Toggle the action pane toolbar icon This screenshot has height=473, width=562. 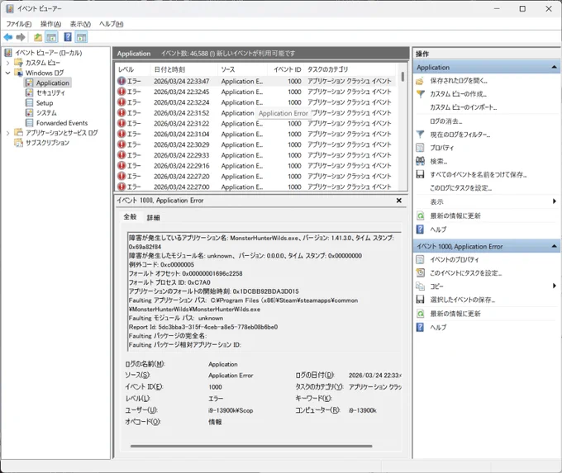(81, 37)
